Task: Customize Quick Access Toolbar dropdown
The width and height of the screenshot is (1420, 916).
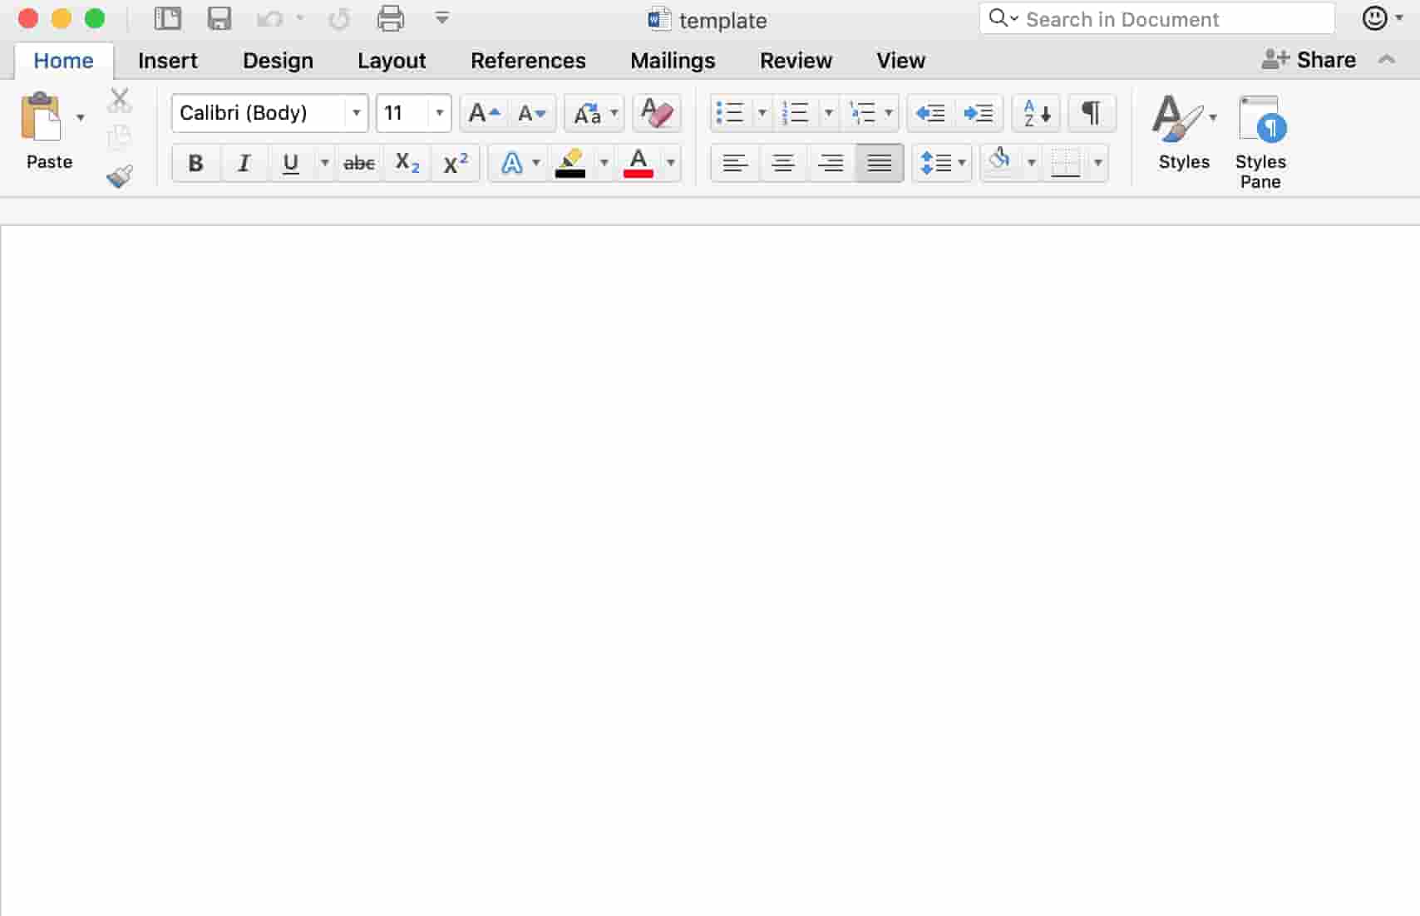Action: click(x=442, y=17)
